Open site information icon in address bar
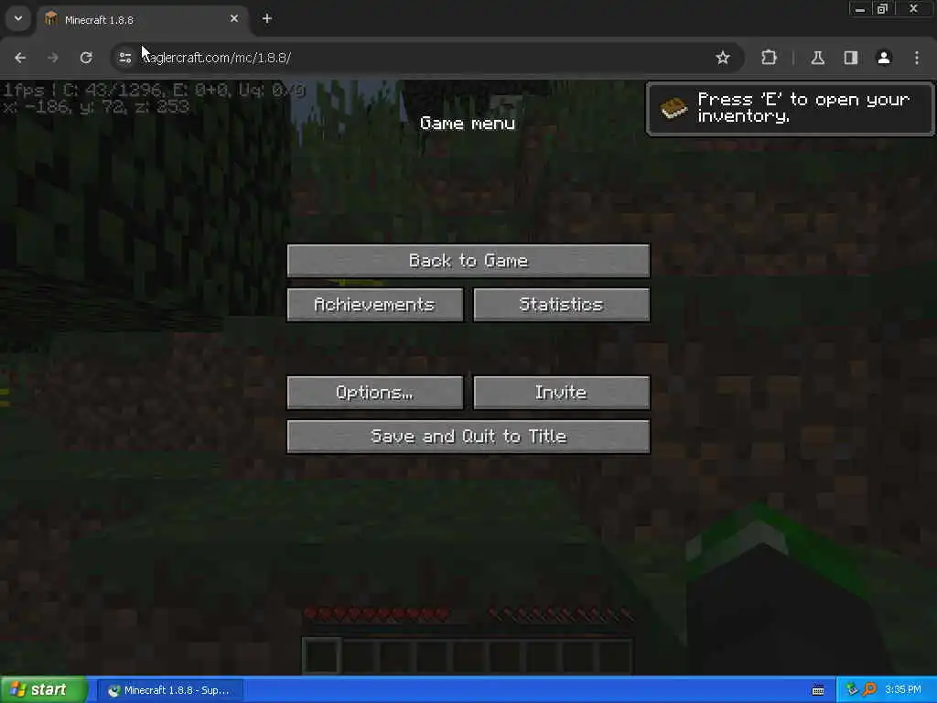Image resolution: width=937 pixels, height=703 pixels. 124,58
